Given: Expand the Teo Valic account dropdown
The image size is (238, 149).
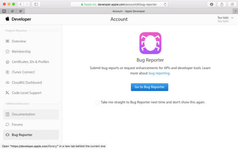Looking at the screenshot, I should click(232, 18).
